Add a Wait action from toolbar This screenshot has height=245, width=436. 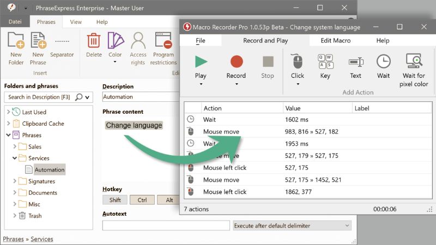384,62
